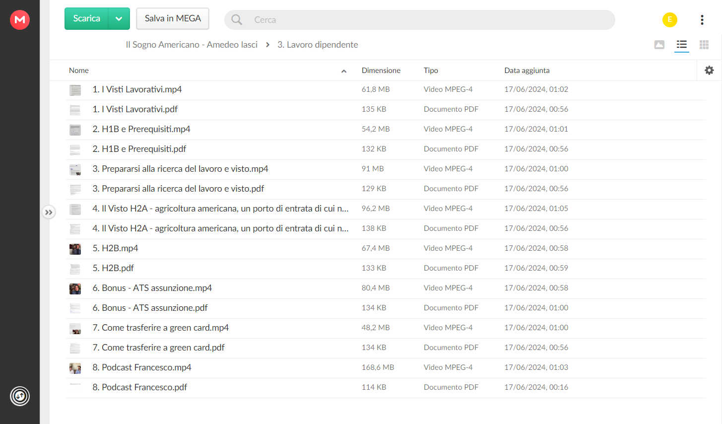The height and width of the screenshot is (424, 722).
Task: Click thumbnail of 6. Bonus - ATS assunzione.mp4
Action: 75,289
